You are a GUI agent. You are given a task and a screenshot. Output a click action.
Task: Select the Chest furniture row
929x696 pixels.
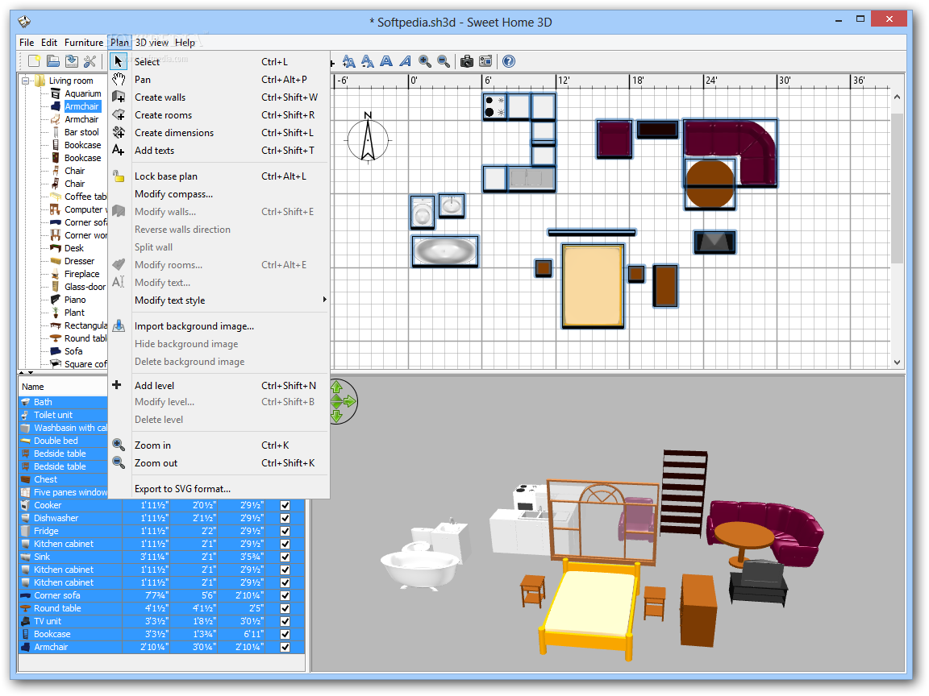click(x=64, y=479)
